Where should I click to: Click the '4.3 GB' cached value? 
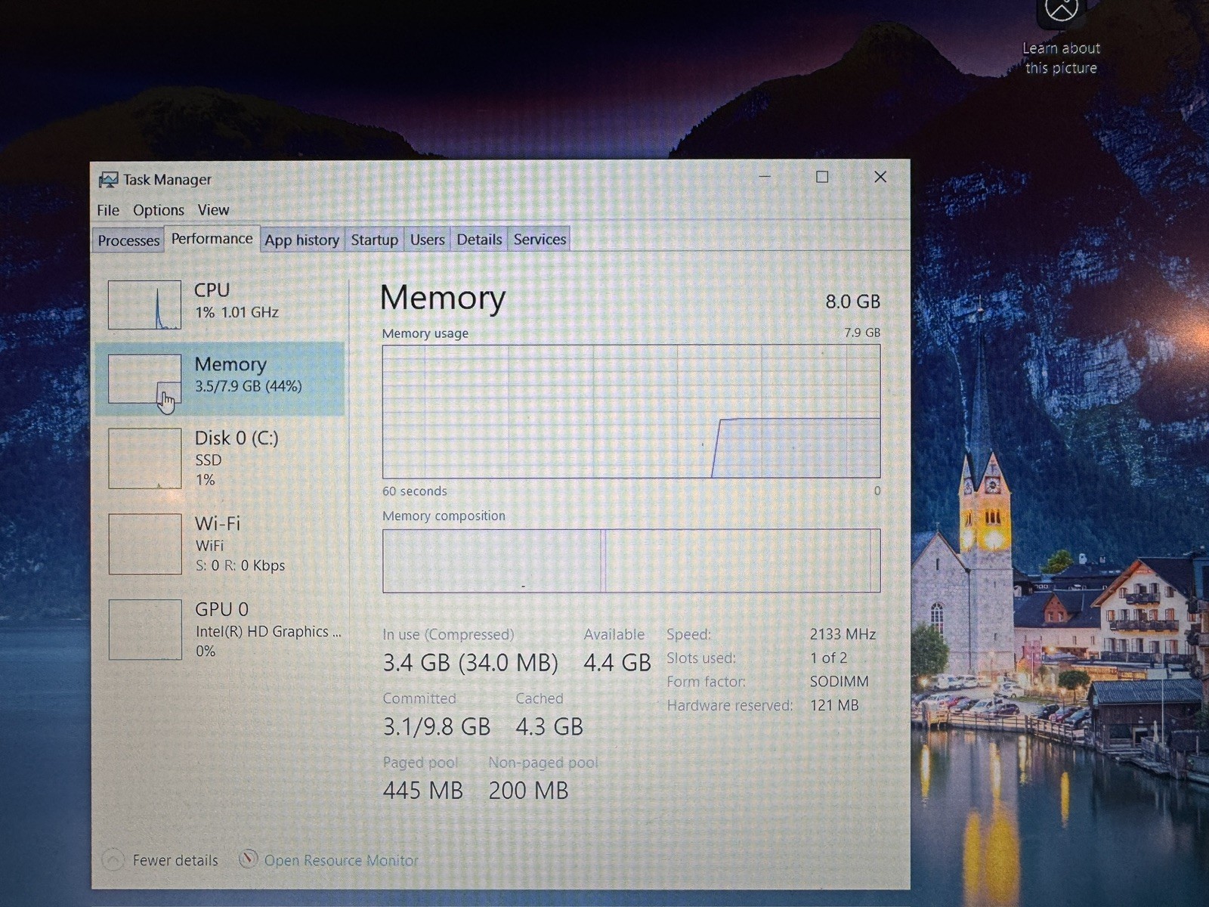(x=549, y=727)
